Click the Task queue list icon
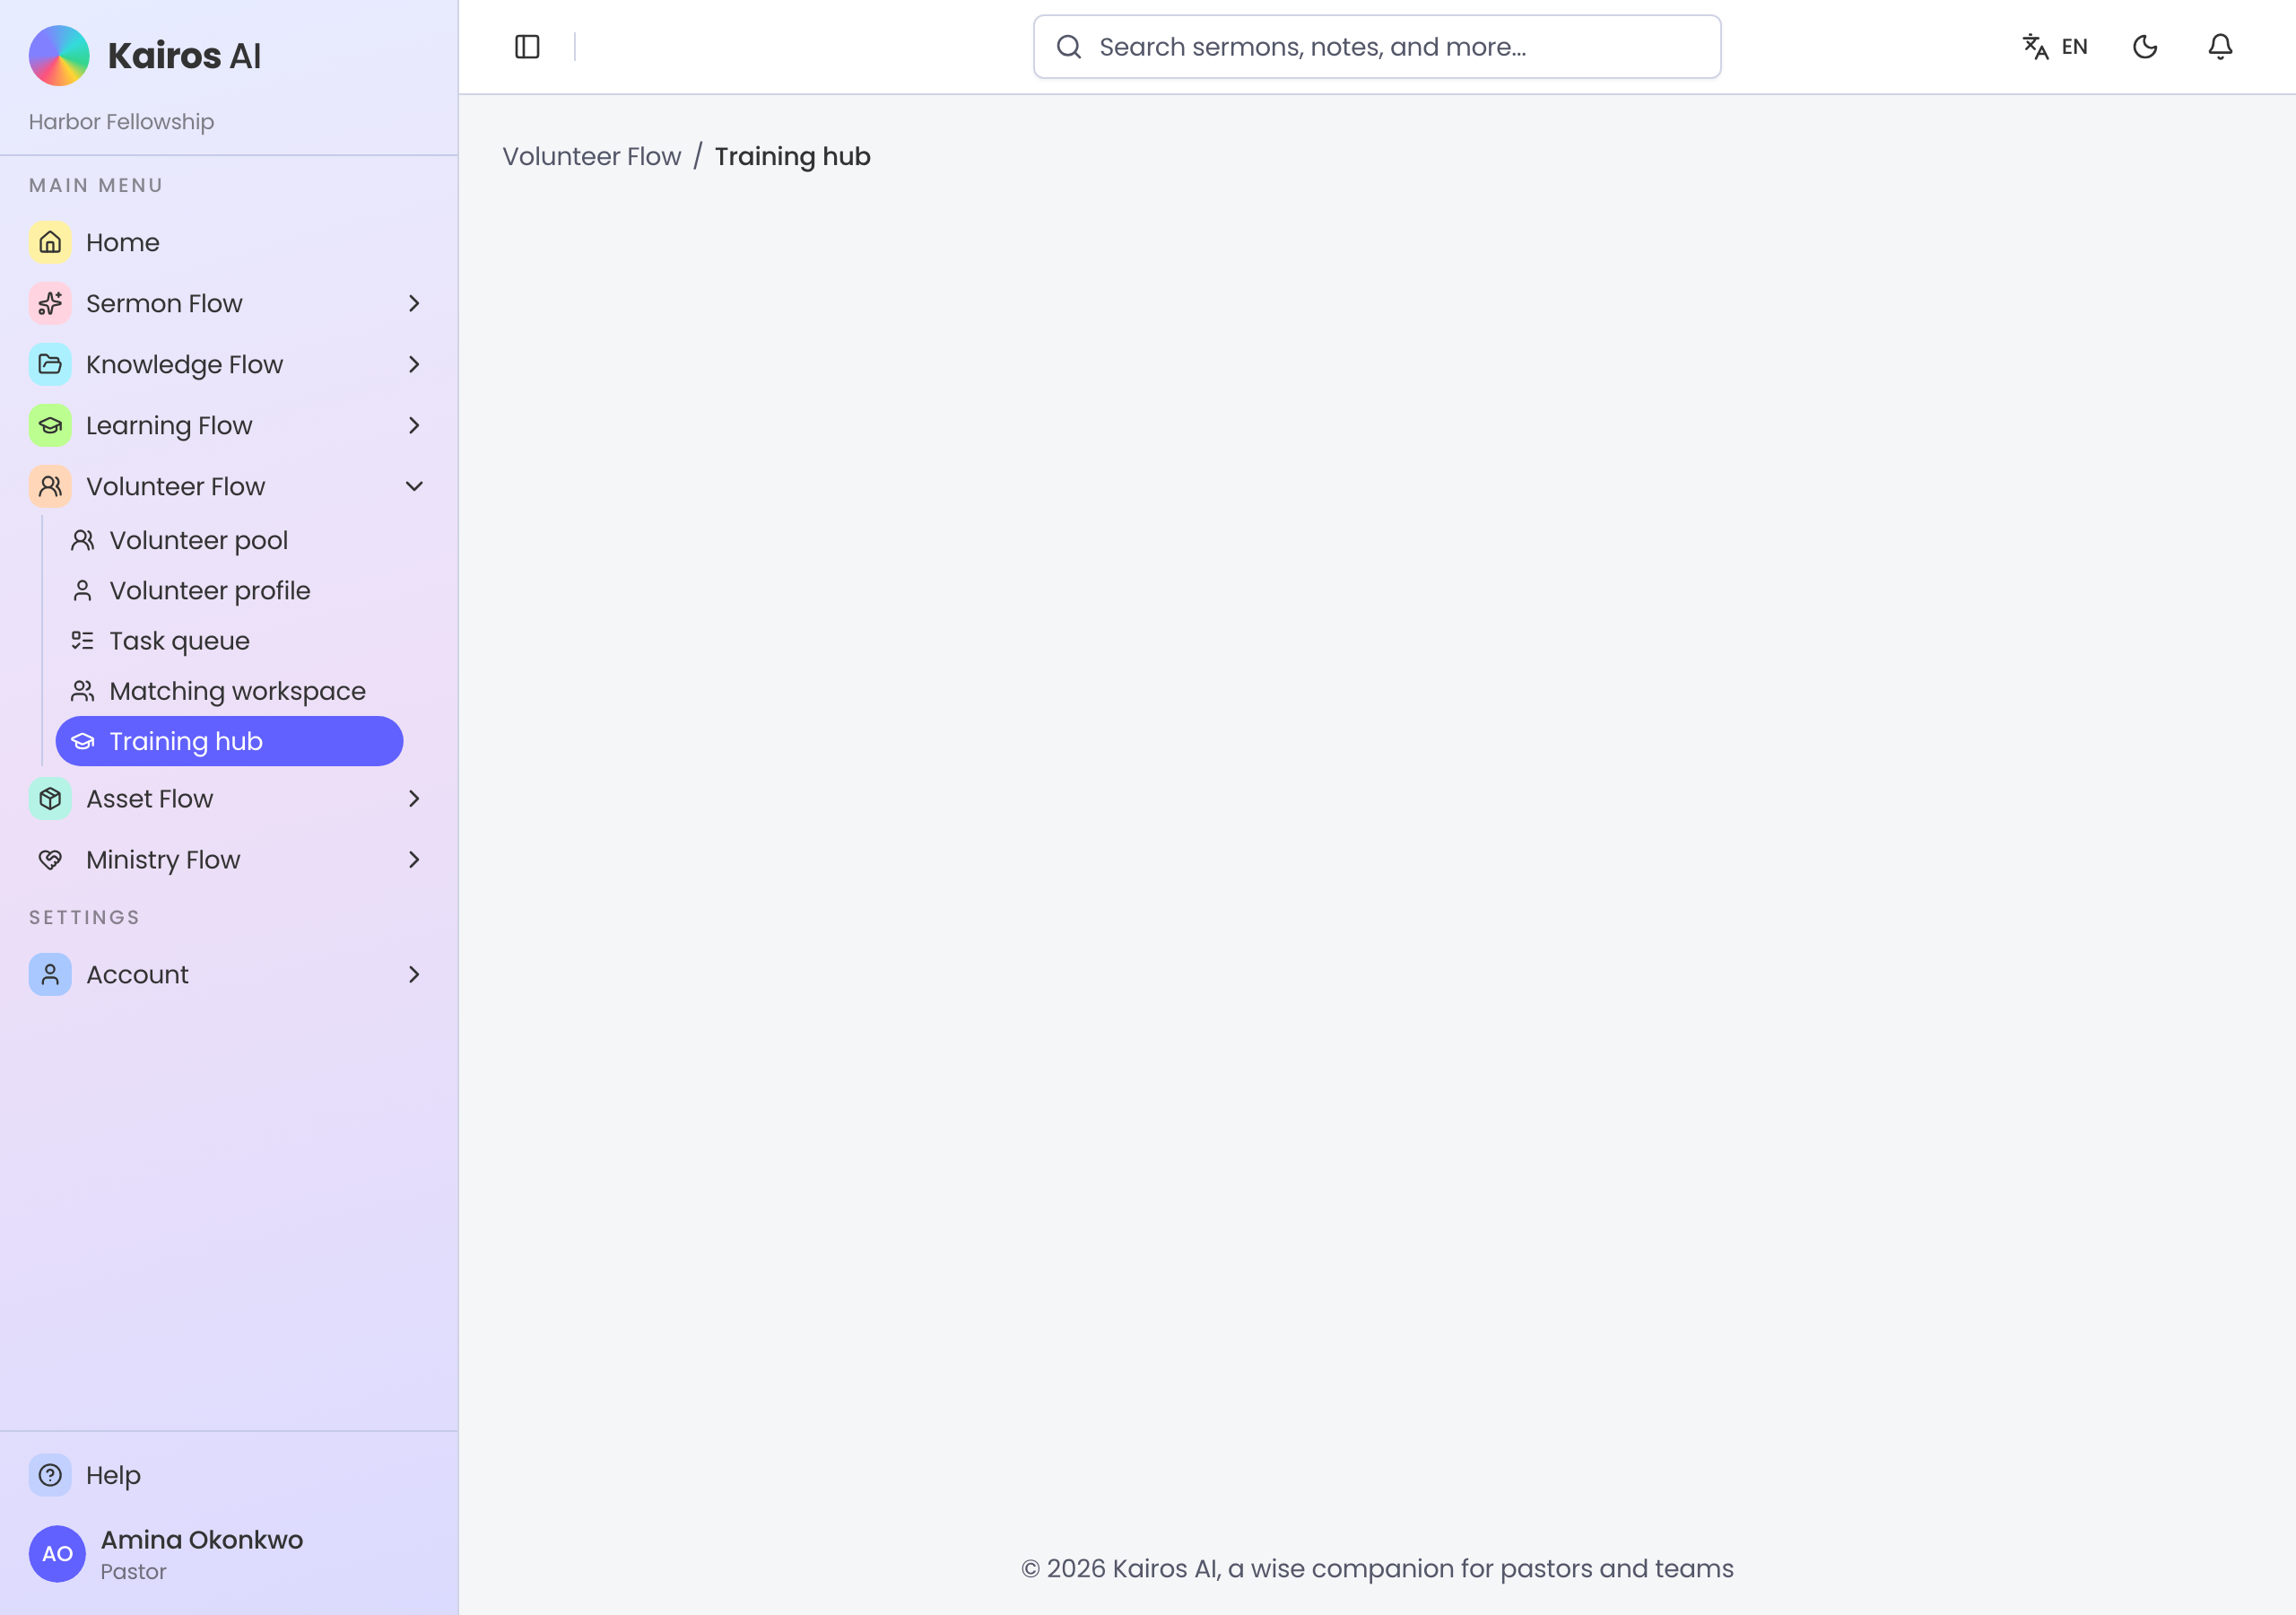The width and height of the screenshot is (2296, 1615). (82, 641)
